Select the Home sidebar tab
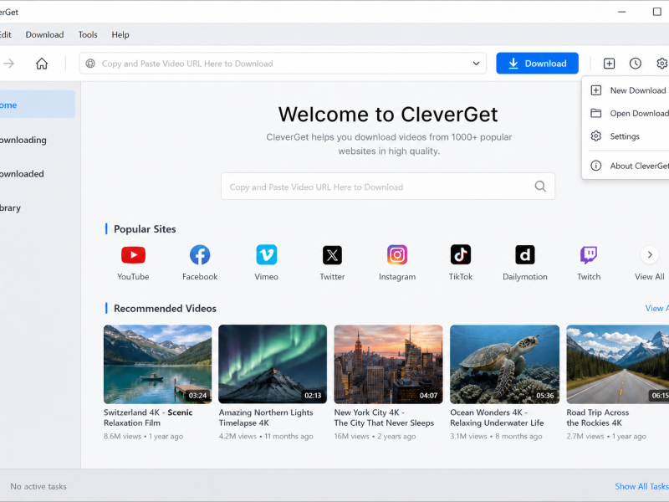The width and height of the screenshot is (669, 502). (x=38, y=104)
